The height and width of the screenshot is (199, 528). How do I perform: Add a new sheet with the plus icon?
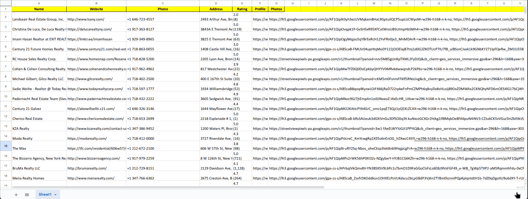16,195
